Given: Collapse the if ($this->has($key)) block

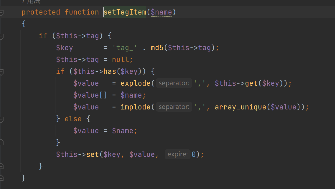Looking at the screenshot, I should 1,72.
